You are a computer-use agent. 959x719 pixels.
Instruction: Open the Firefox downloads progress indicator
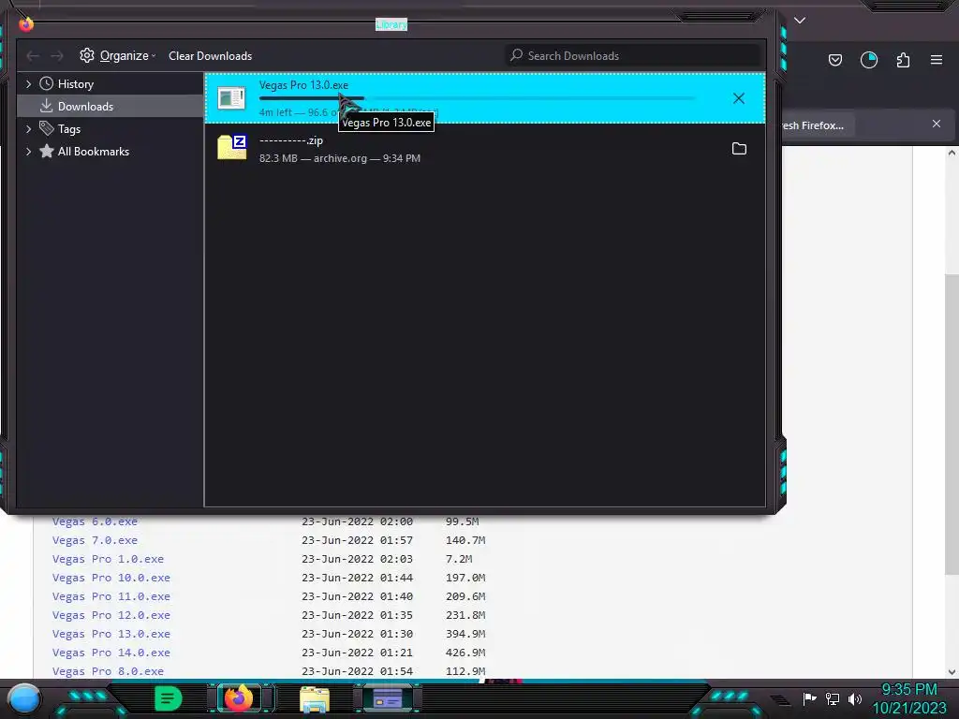868,60
